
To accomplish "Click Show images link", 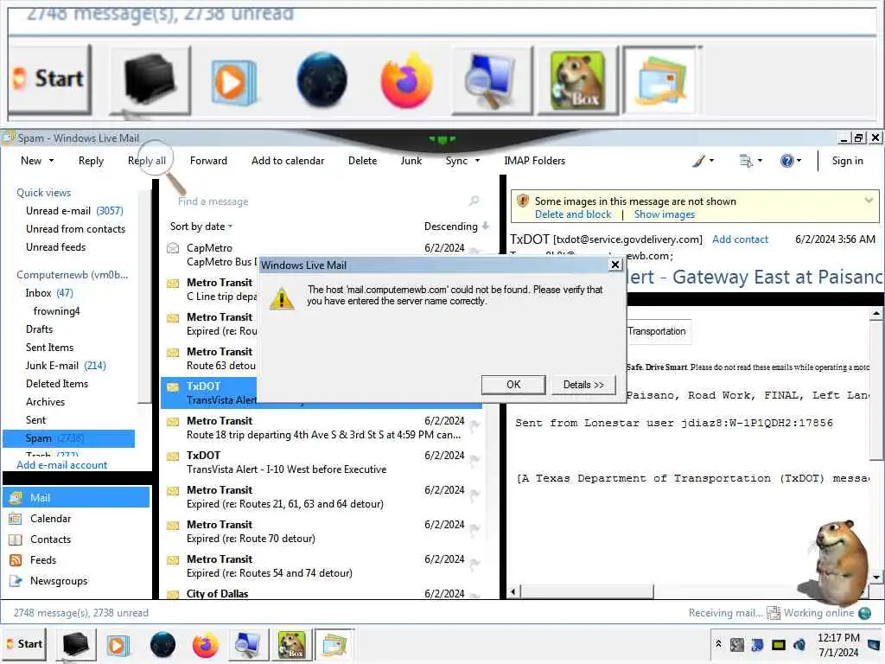I will coord(665,214).
